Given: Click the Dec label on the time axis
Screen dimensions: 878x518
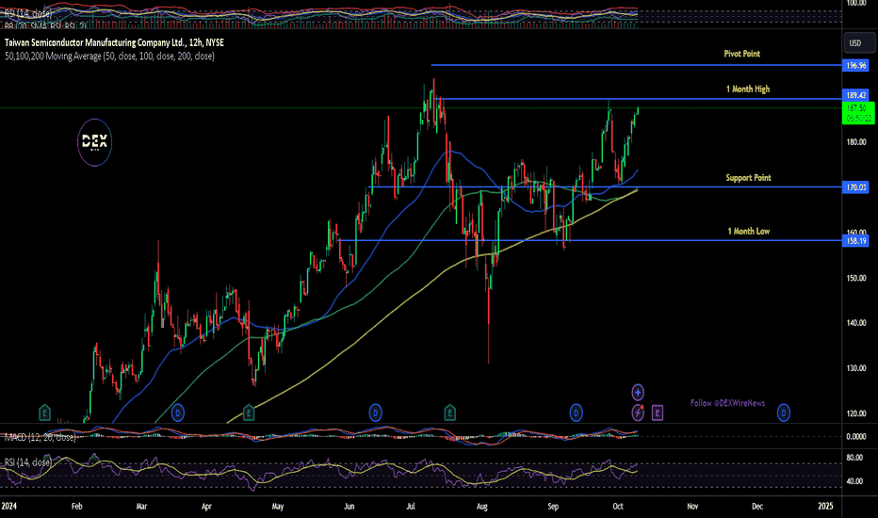Looking at the screenshot, I should pyautogui.click(x=757, y=507).
